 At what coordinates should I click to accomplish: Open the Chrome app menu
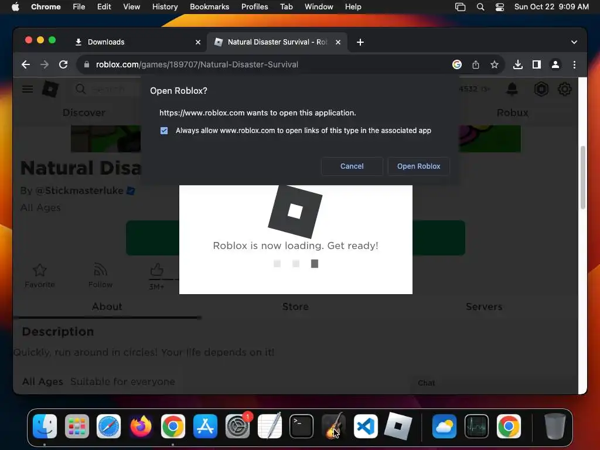(x=46, y=6)
